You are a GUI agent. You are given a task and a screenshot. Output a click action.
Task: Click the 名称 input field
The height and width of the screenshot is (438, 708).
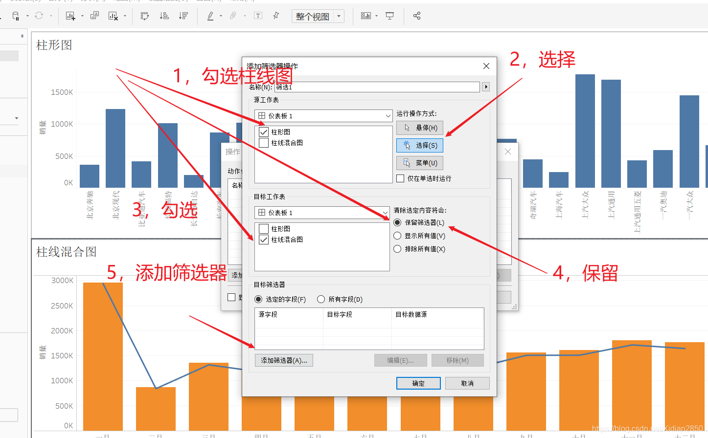[x=377, y=87]
